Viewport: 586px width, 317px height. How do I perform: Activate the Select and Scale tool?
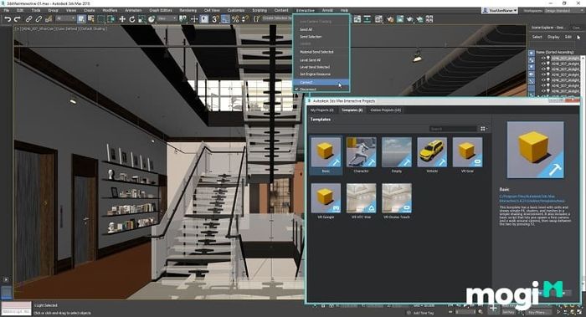pyautogui.click(x=141, y=19)
